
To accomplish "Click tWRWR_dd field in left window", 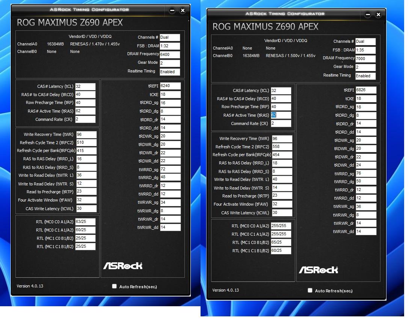I will pyautogui.click(x=170, y=227).
